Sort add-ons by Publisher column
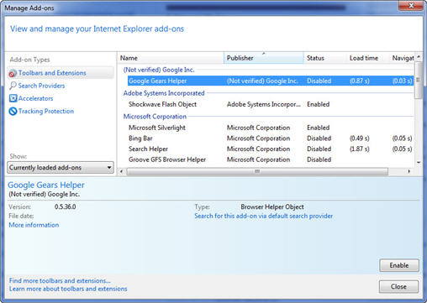Viewport: 427px width, 303px height. [263, 58]
